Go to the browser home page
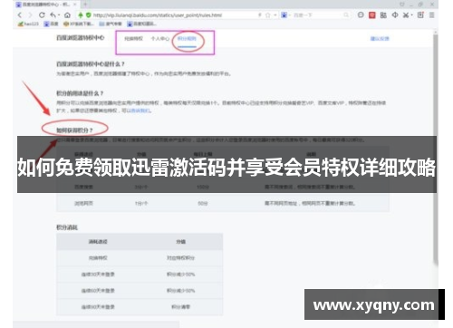Image resolution: width=453 pixels, height=328 pixels. pyautogui.click(x=67, y=14)
